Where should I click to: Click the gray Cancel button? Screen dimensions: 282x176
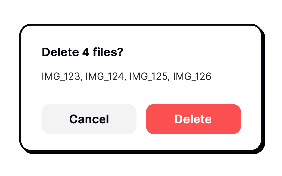coord(89,119)
